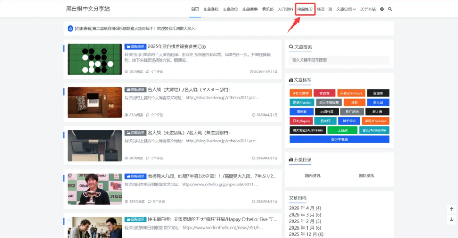The height and width of the screenshot is (238, 458).
Task: Open the 实盘赛程 nav item
Action: click(x=211, y=9)
